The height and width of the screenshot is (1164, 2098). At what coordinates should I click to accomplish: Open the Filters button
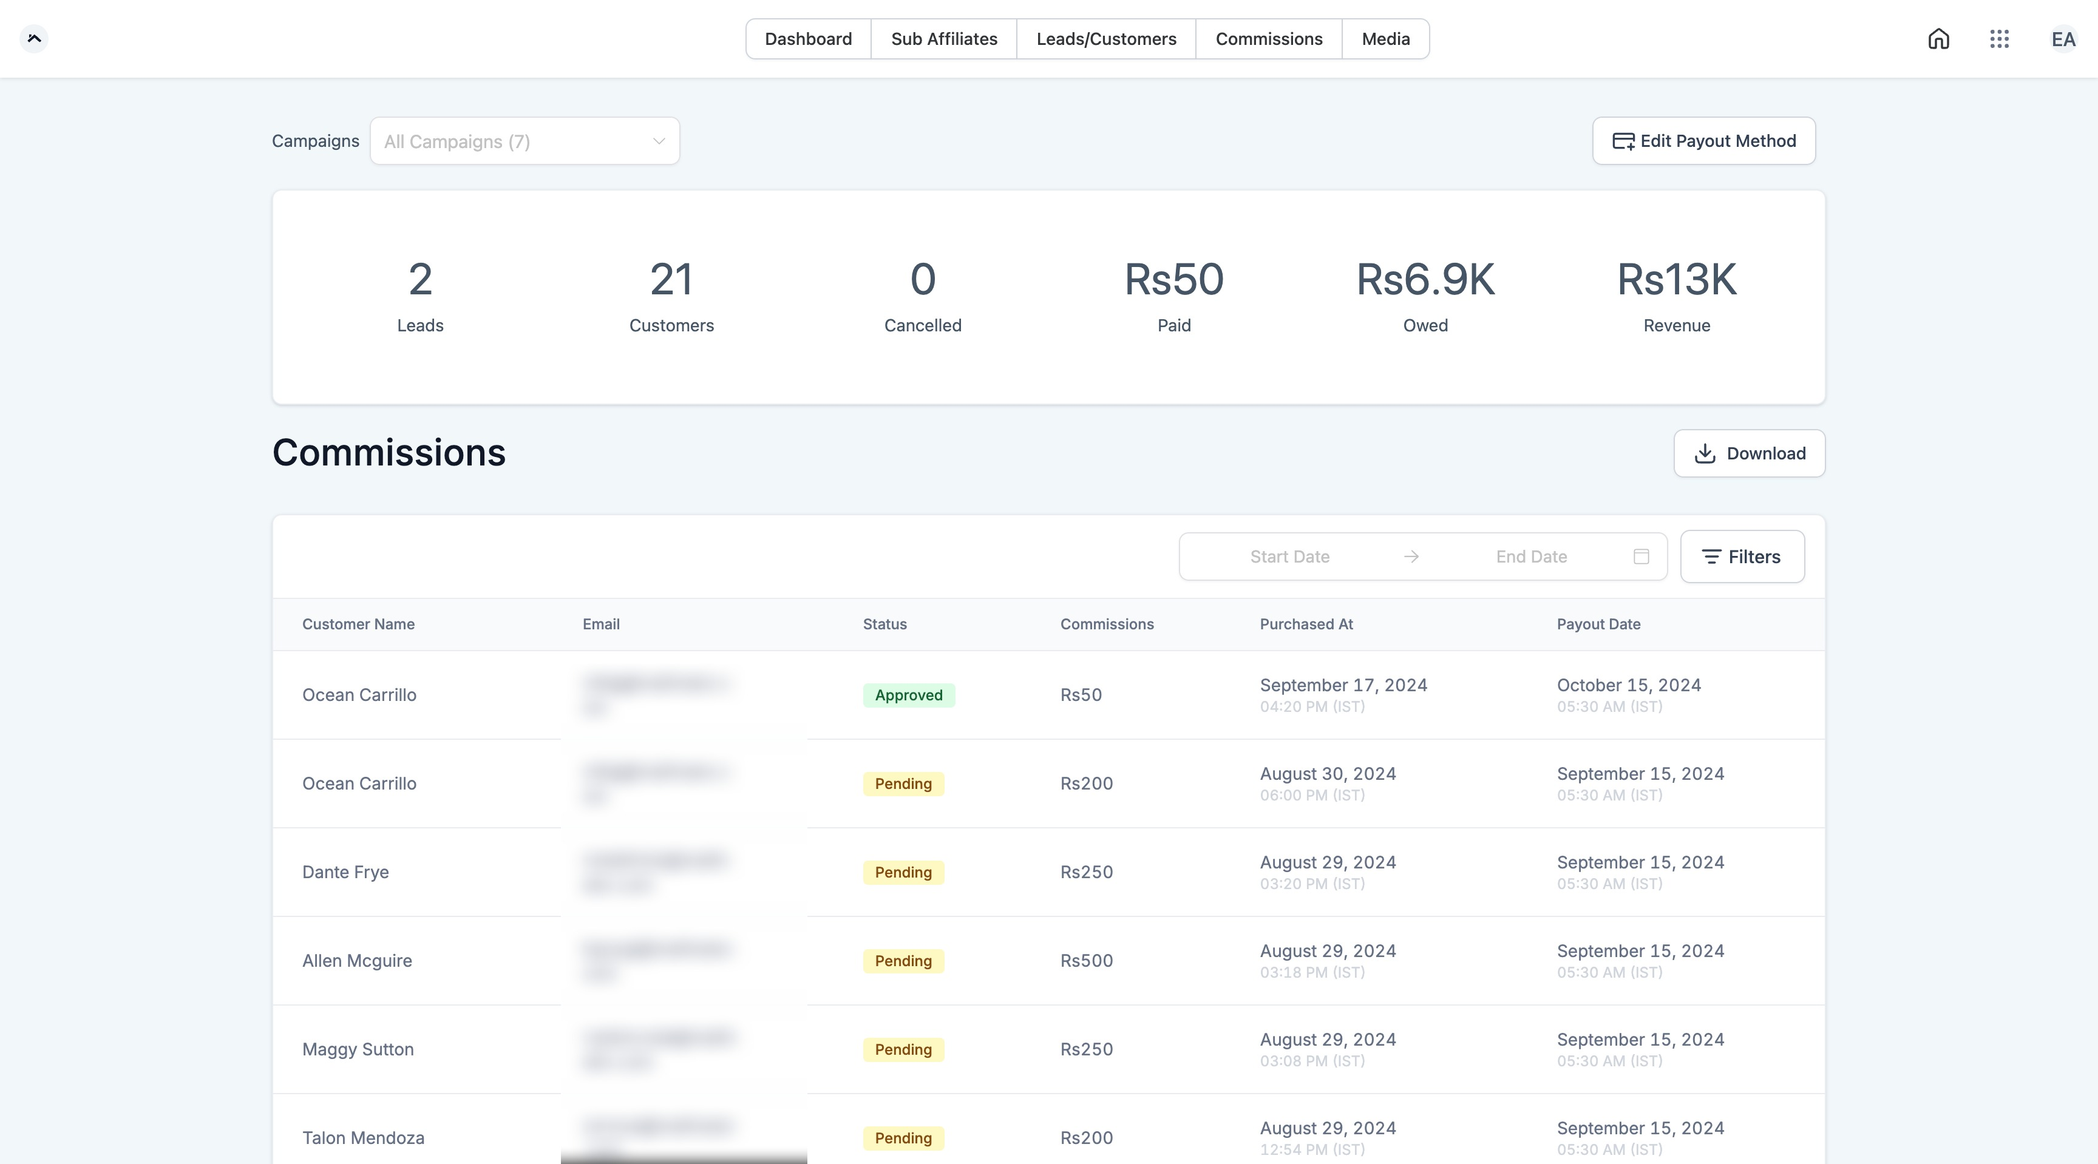point(1742,557)
